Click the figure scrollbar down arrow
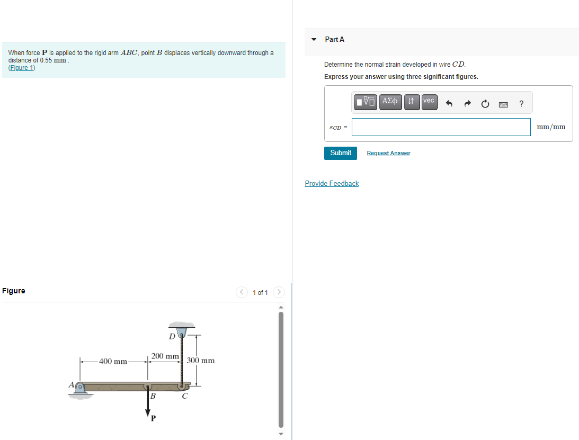The image size is (579, 440). pos(280,433)
